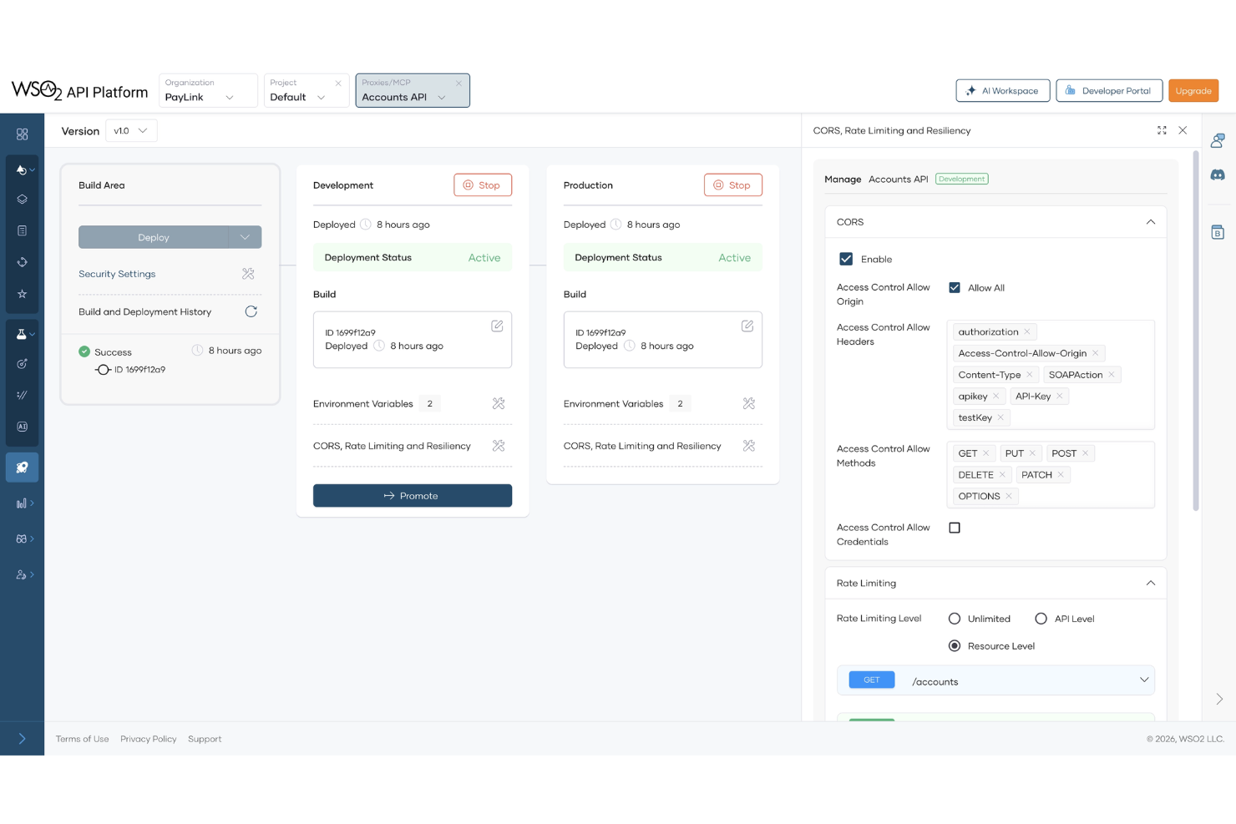The image size is (1236, 824).
Task: Select the Success build entry ID 1699f12a9
Action: coord(170,360)
